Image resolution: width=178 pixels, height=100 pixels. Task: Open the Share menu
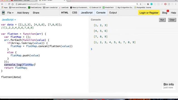click(x=36, y=13)
